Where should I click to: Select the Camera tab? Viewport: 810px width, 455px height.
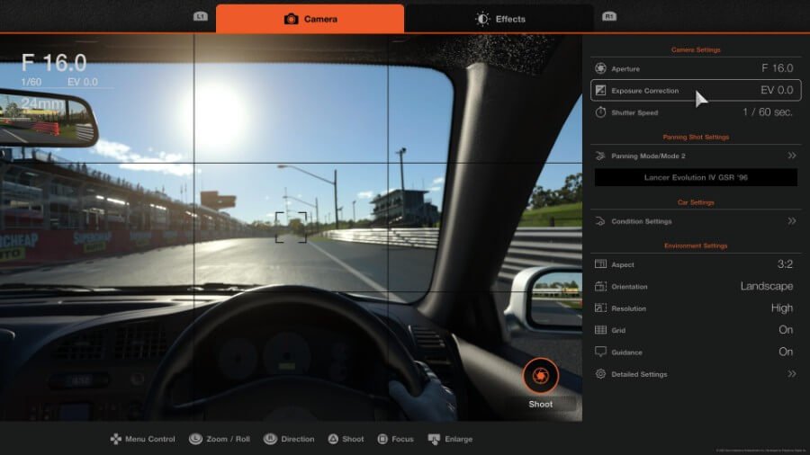310,19
